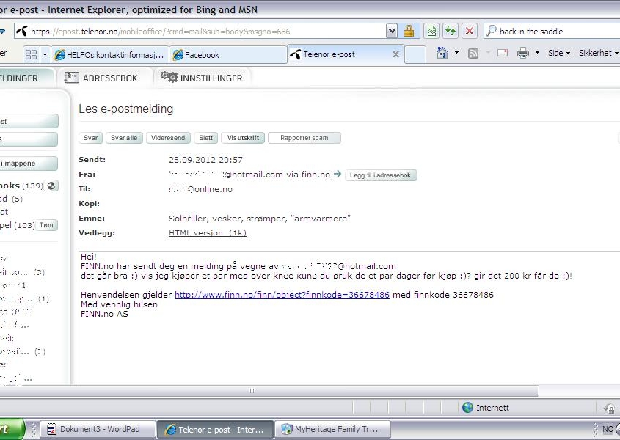Refresh the page with the green arrows icon
Image resolution: width=620 pixels, height=440 pixels.
[x=451, y=32]
